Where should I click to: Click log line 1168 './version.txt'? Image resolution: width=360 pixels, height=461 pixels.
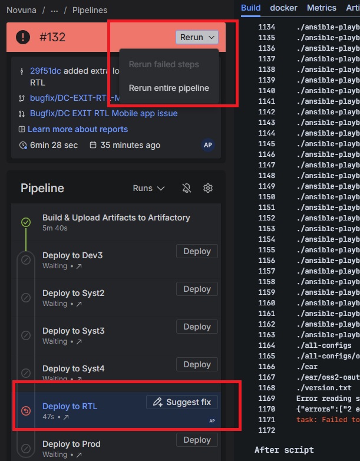coord(324,388)
